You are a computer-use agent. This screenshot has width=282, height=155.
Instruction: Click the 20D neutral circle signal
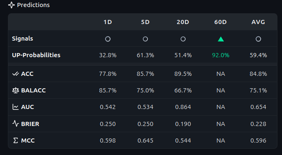[x=183, y=39]
